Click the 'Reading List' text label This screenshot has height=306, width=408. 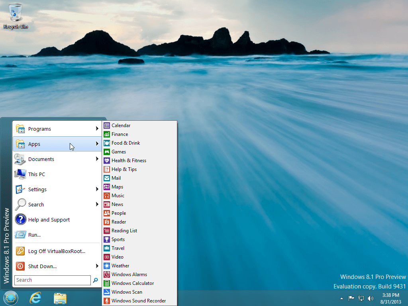click(124, 231)
